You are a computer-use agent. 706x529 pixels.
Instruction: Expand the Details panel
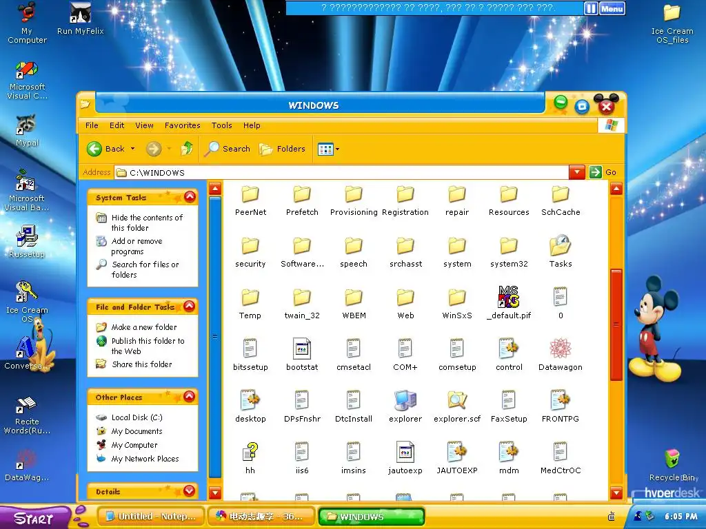tap(190, 490)
